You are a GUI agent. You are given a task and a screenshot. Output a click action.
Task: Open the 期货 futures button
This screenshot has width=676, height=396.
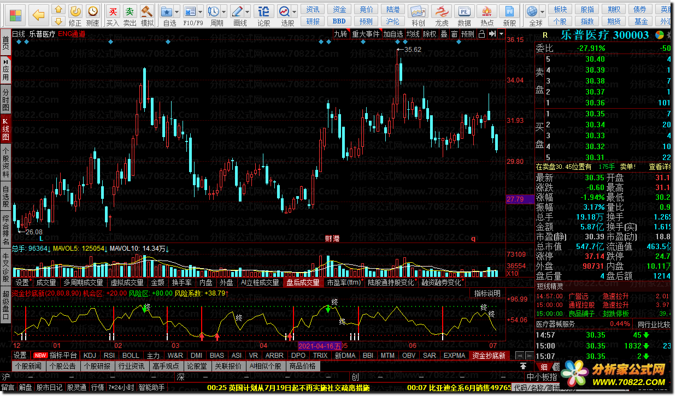tap(614, 21)
